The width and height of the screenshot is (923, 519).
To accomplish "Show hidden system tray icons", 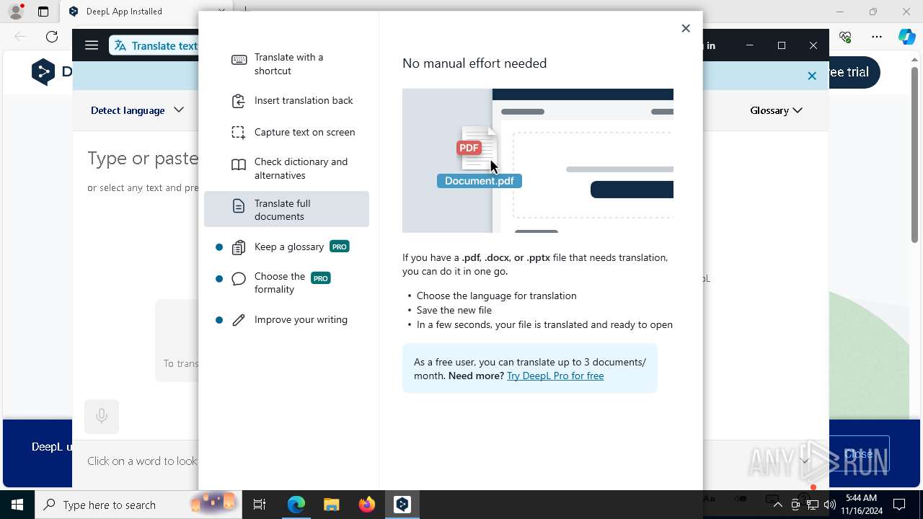I will pyautogui.click(x=777, y=505).
